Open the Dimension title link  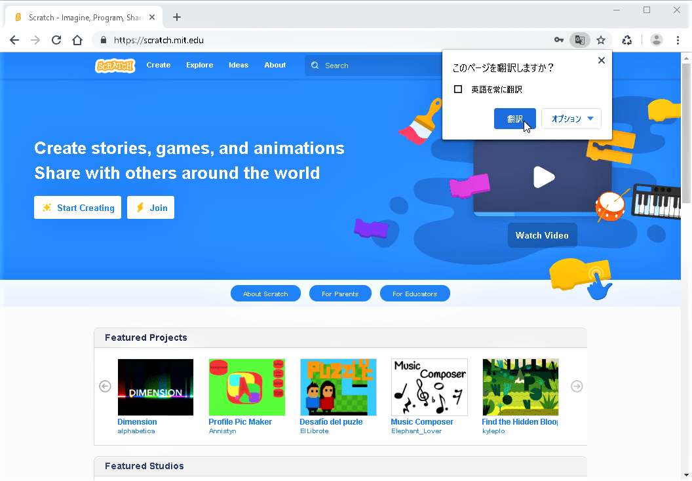point(137,422)
